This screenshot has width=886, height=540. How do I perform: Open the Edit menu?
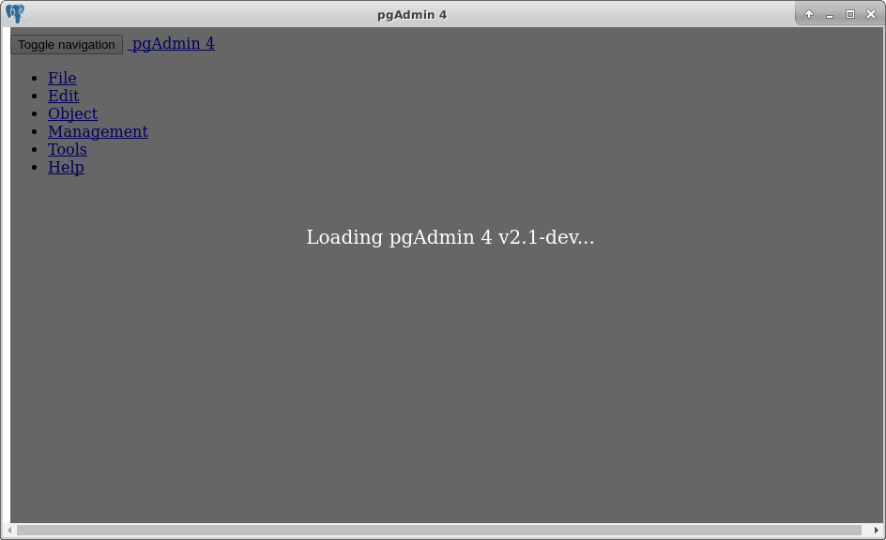pos(63,96)
